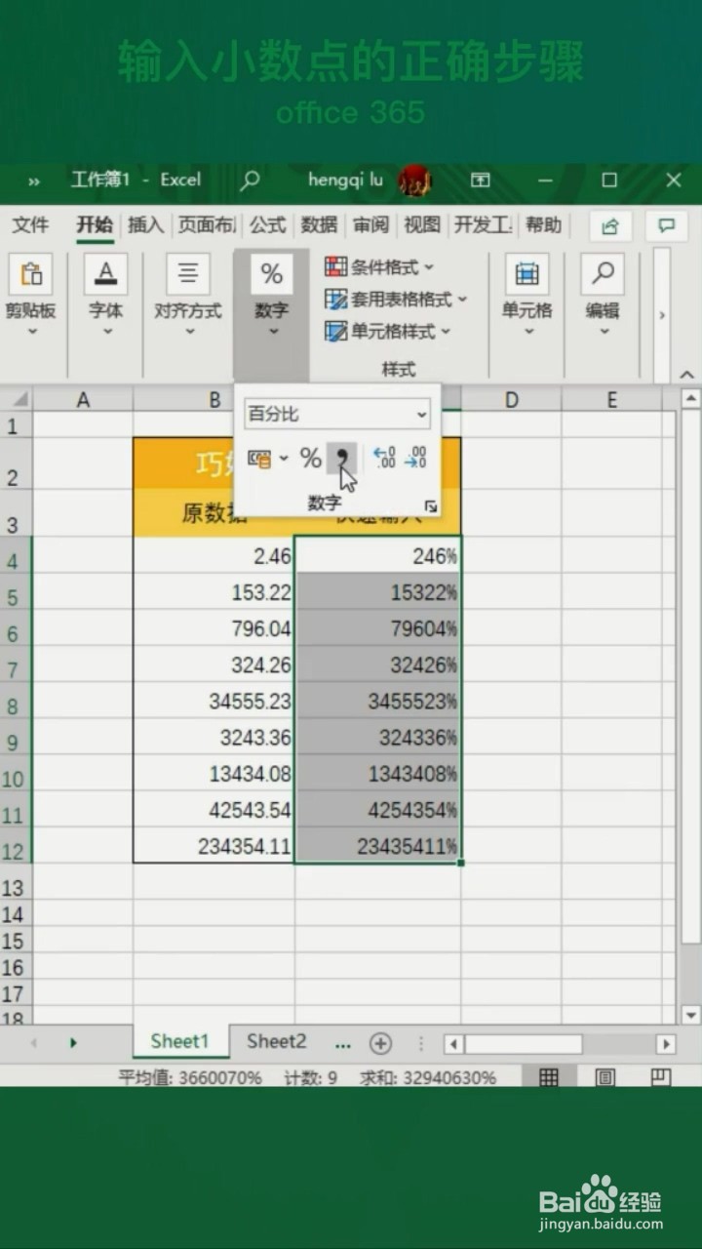The width and height of the screenshot is (702, 1249).
Task: Click the search magnifier in title bar
Action: [x=251, y=180]
